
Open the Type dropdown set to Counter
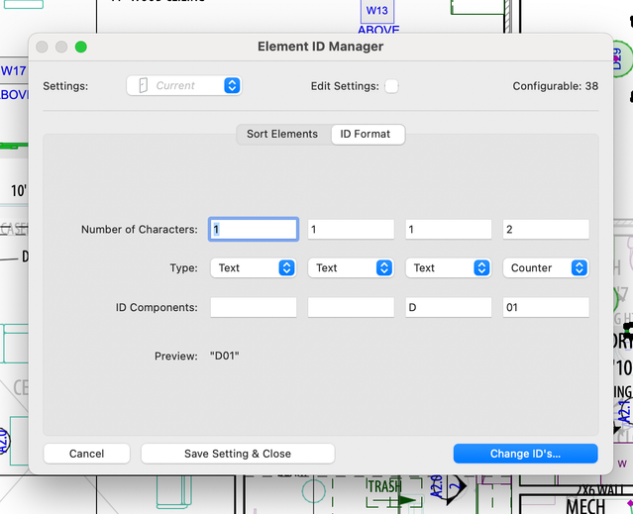(546, 267)
